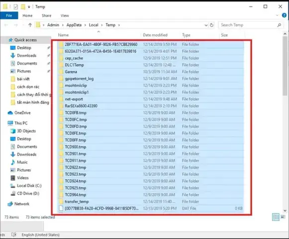
Task: Click the vertical scrollbar down arrow
Action: (285, 211)
